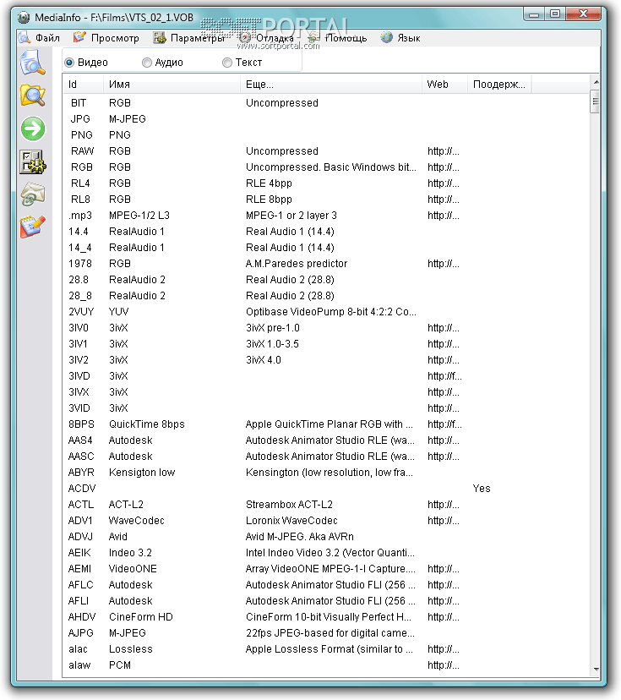Select the 3IVX row
The image size is (621, 700).
click(326, 392)
